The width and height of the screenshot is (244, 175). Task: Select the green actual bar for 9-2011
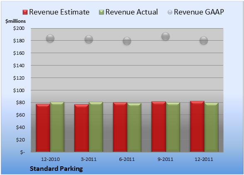tap(173, 127)
